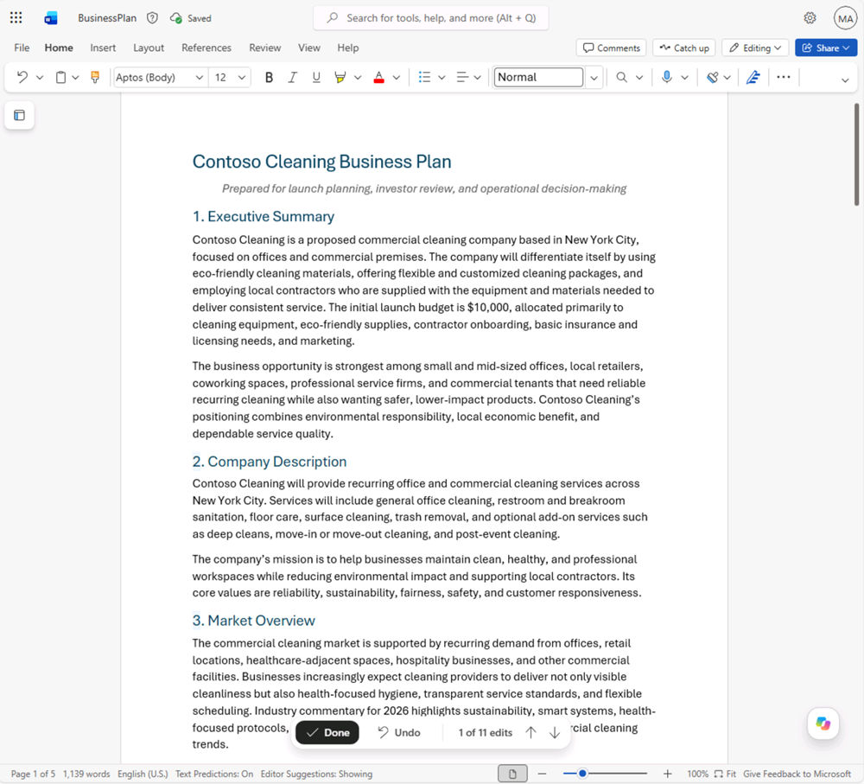Toggle bold formatting
This screenshot has width=864, height=784.
pos(269,77)
